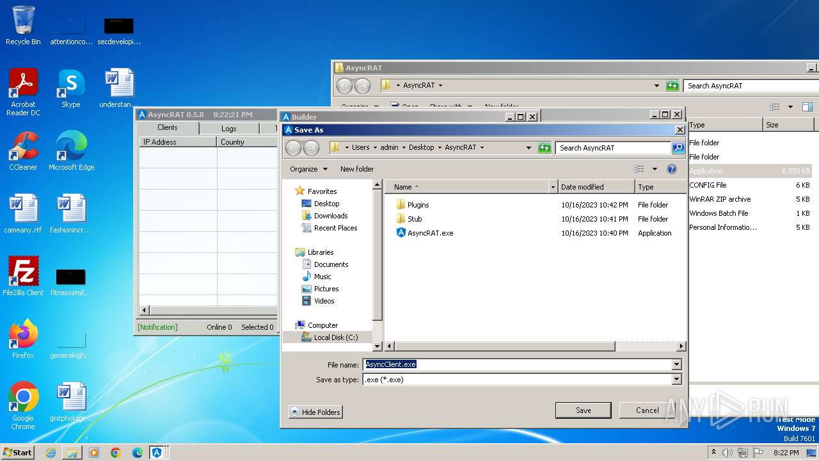
Task: Open the Organize dropdown menu
Action: (x=308, y=169)
